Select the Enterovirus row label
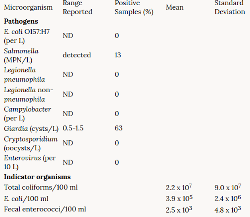Screen dimensions: 250x217 point(30,162)
